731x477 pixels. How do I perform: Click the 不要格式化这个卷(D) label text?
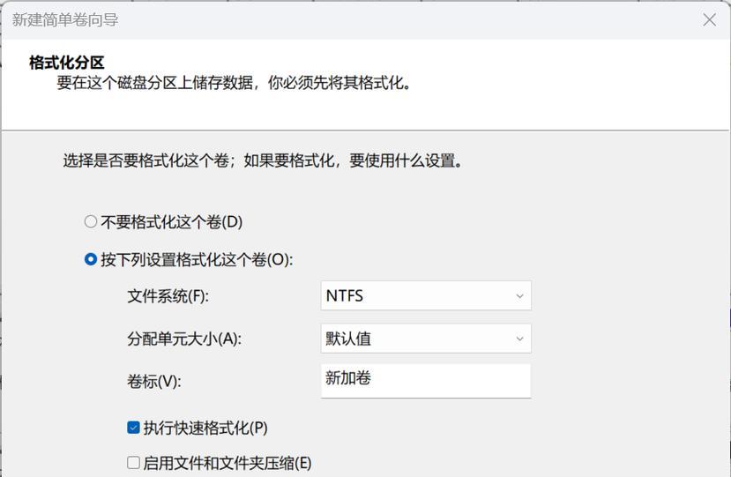tap(172, 222)
